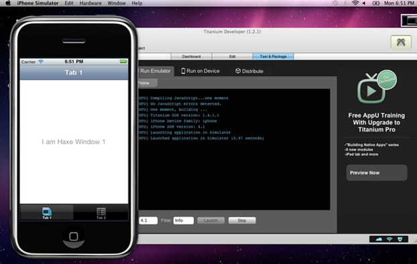The width and height of the screenshot is (417, 264).
Task: Click the box icon beside Distribute
Action: coord(238,71)
